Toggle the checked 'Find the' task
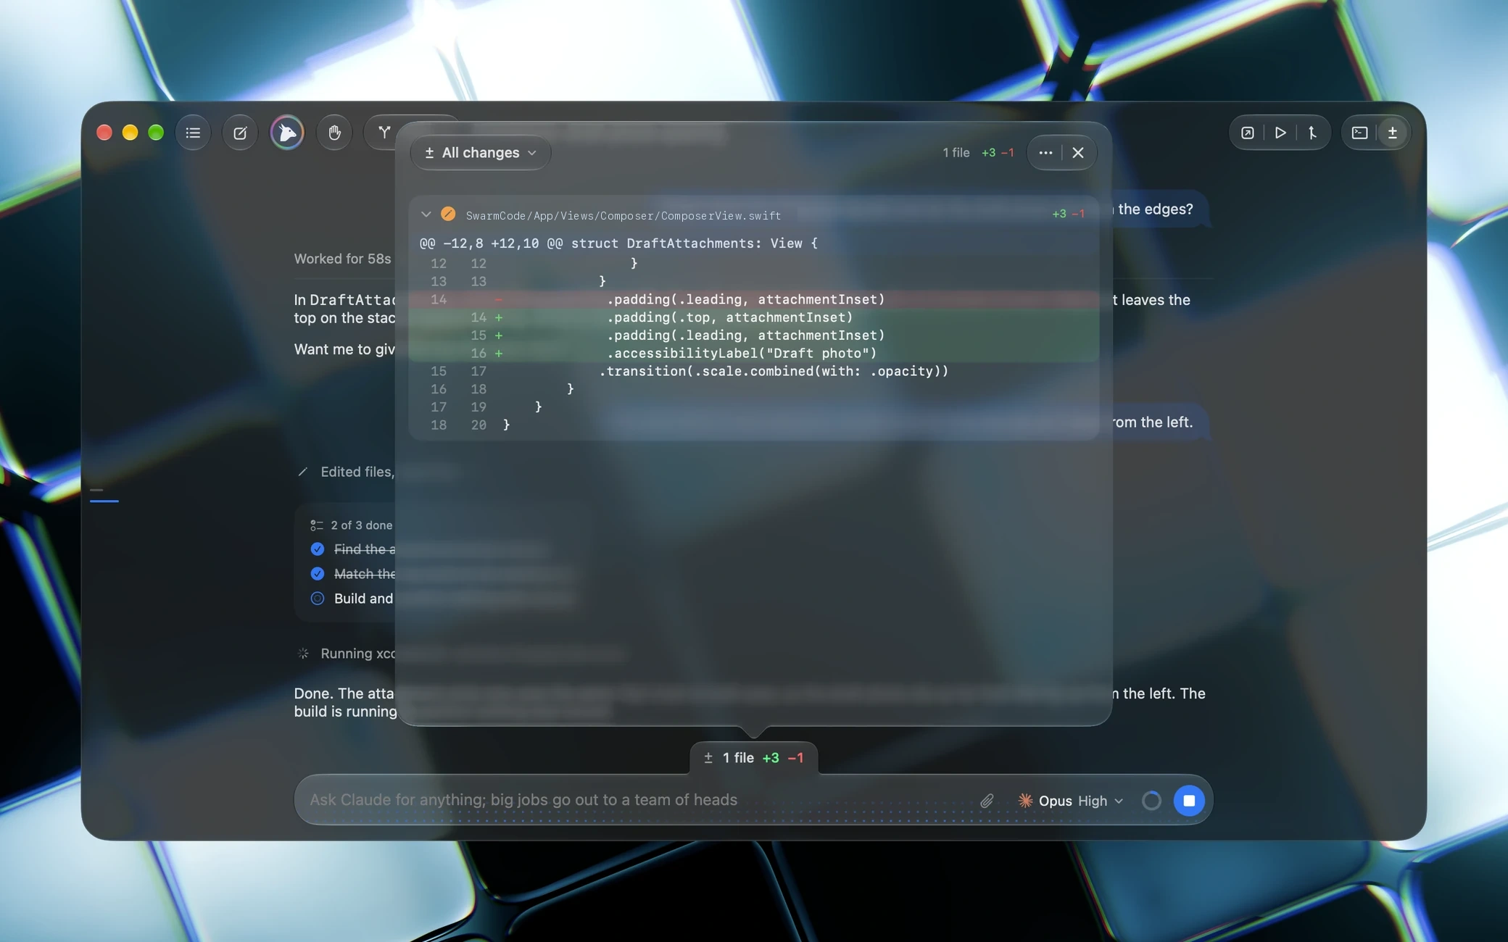1508x942 pixels. [318, 549]
